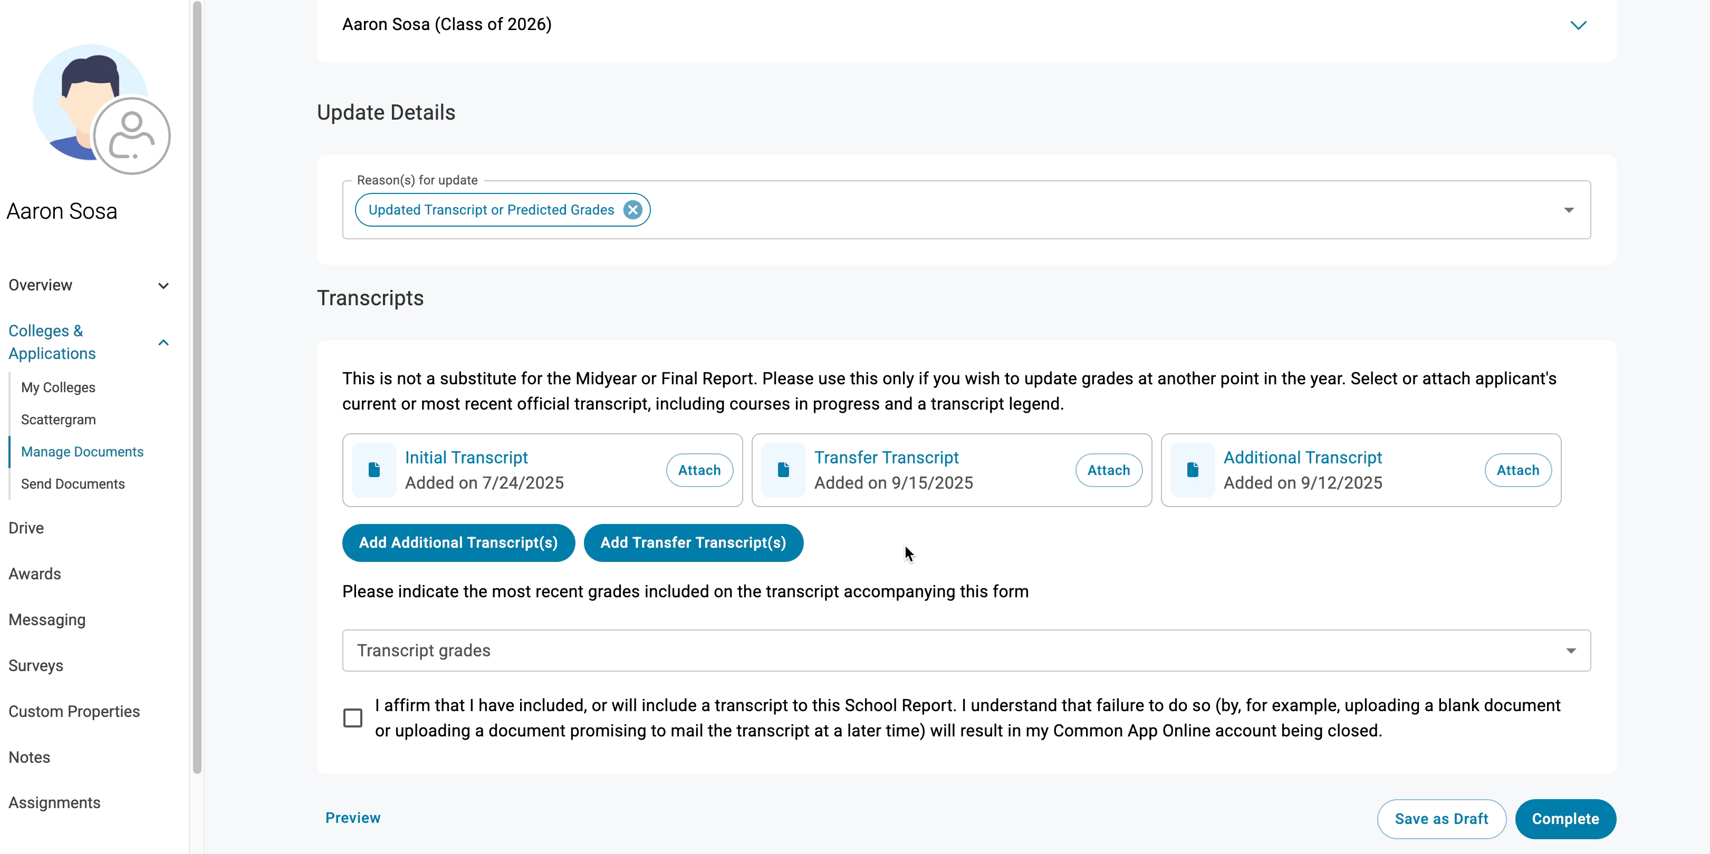The height and width of the screenshot is (854, 1710).
Task: Attach the Additional Transcript
Action: 1517,470
